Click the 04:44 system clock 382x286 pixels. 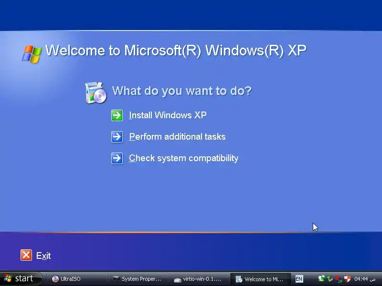coord(365,279)
